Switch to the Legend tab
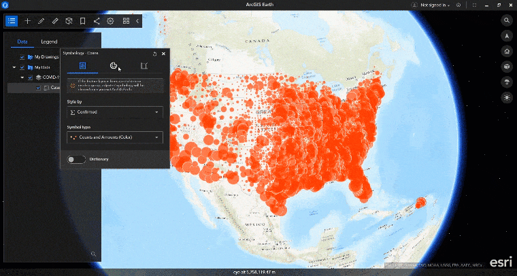The height and width of the screenshot is (276, 517). (49, 42)
